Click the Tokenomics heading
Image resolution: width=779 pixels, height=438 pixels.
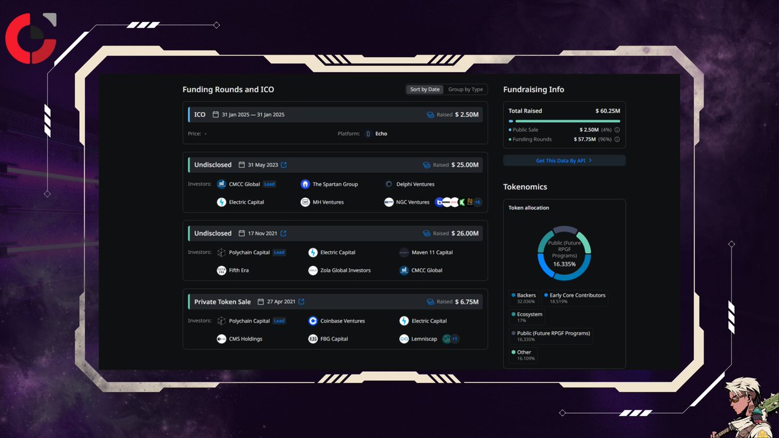525,187
